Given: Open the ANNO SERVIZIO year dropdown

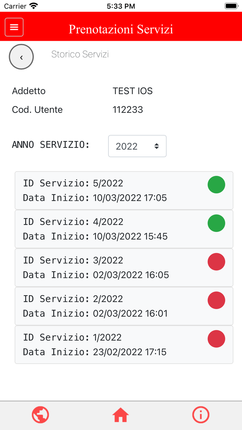Looking at the screenshot, I should click(137, 146).
